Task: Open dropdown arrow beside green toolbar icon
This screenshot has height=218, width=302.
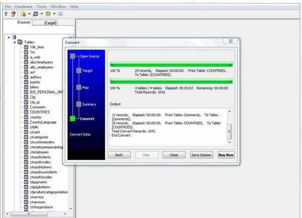Action: tap(54, 14)
